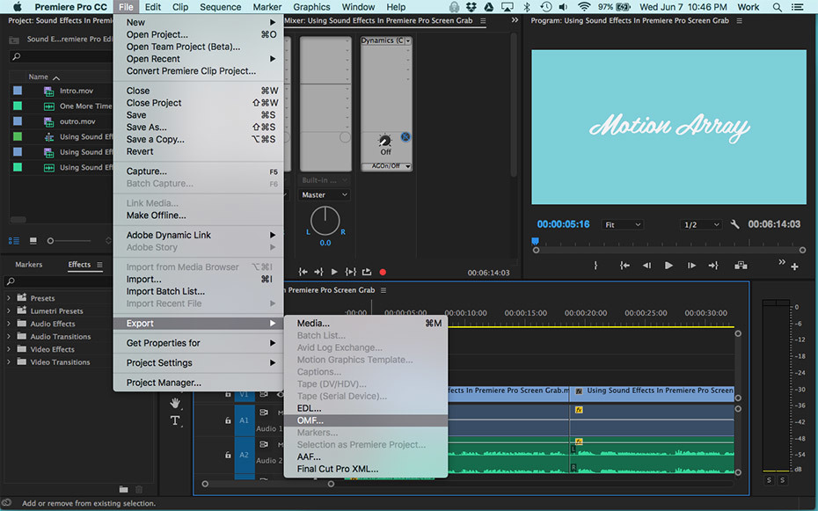Toggle track lock on A2

coord(228,455)
